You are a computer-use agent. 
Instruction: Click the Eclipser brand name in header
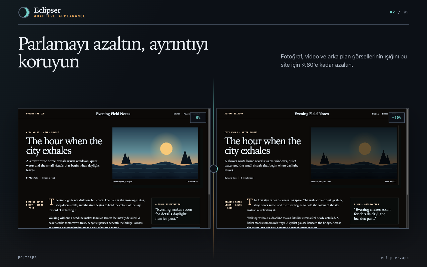click(x=47, y=10)
